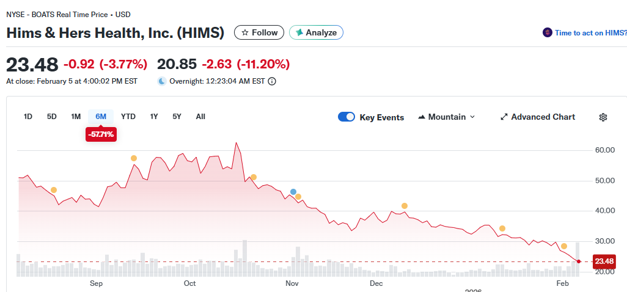Click the purple icon beside 'Time to act'
Viewport: 627px width, 292px height.
click(x=547, y=33)
